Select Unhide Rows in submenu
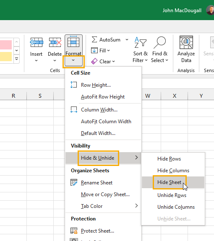The height and width of the screenshot is (241, 214). coord(173,195)
